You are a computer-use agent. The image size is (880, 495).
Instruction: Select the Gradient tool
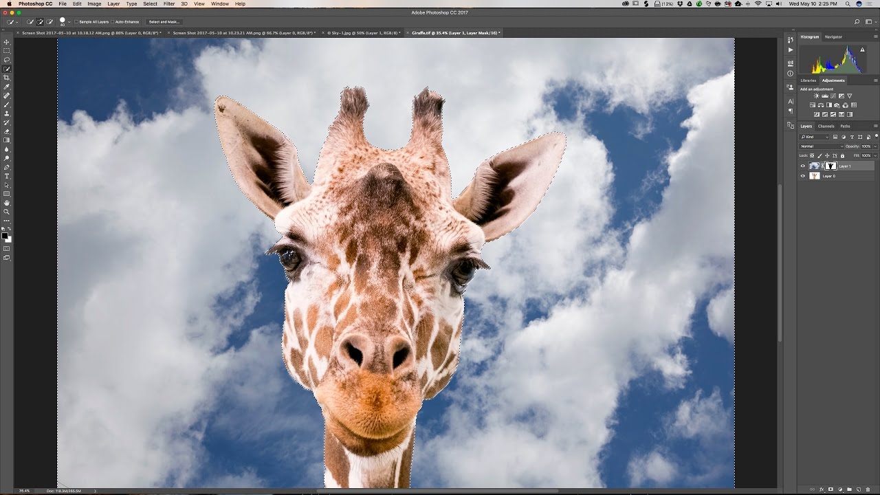7,140
